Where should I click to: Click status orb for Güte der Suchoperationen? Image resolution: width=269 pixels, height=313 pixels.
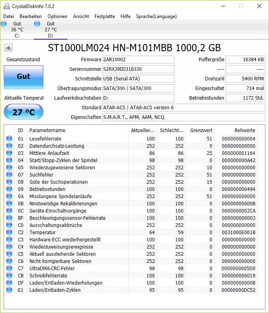pyautogui.click(x=9, y=182)
